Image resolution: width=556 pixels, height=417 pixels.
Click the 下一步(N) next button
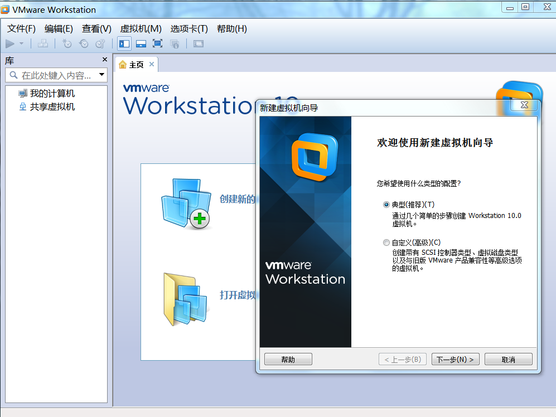click(455, 359)
